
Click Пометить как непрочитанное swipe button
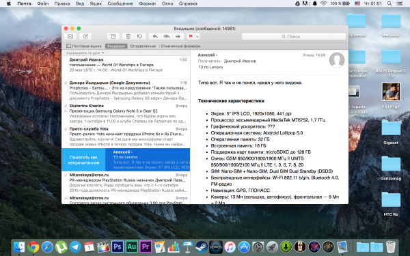[x=83, y=160]
